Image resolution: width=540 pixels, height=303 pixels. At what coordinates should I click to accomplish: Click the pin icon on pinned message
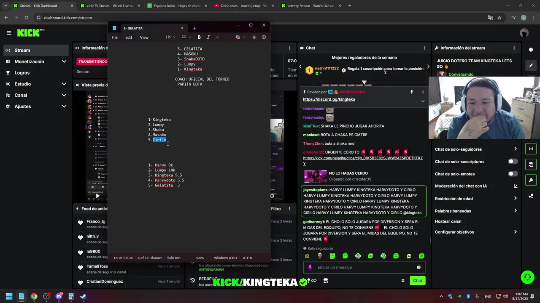(411, 92)
